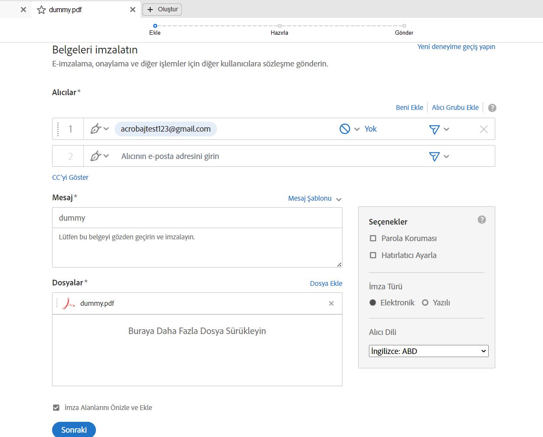This screenshot has width=543, height=437.
Task: Expand role dropdown arrow for recipient 1
Action: (x=106, y=129)
